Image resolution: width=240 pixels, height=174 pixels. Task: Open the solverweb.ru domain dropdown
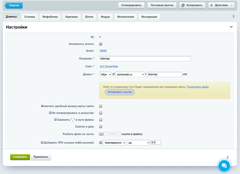130,75
